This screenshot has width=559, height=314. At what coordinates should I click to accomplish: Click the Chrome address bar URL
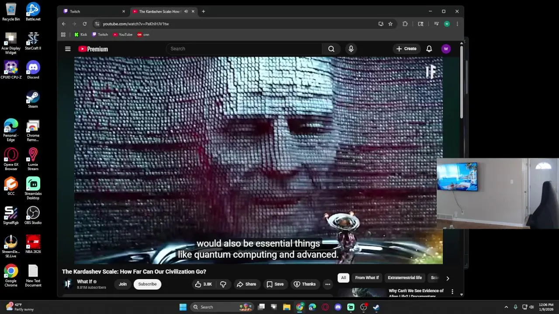tap(136, 24)
